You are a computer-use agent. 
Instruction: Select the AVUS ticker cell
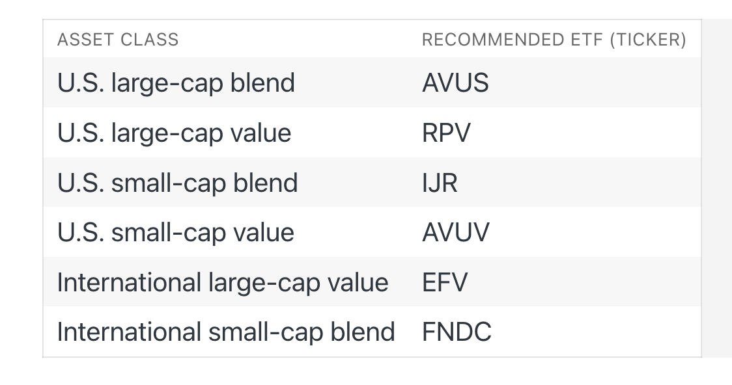455,83
